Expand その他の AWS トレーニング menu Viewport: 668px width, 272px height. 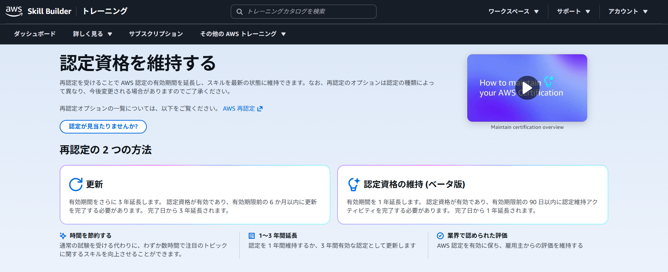243,34
